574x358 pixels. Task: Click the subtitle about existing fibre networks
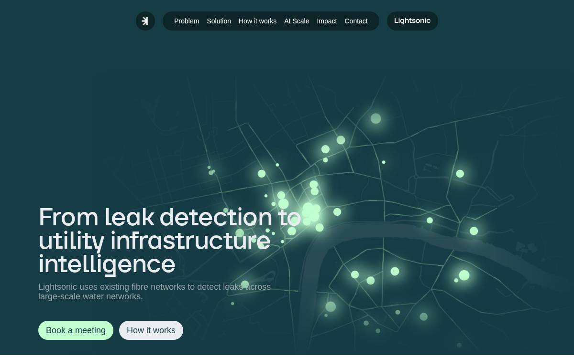coord(155,292)
